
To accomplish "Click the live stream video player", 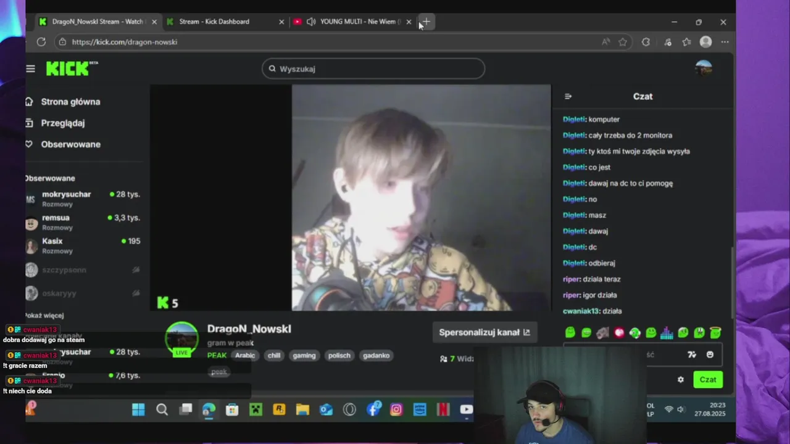I will pos(351,197).
